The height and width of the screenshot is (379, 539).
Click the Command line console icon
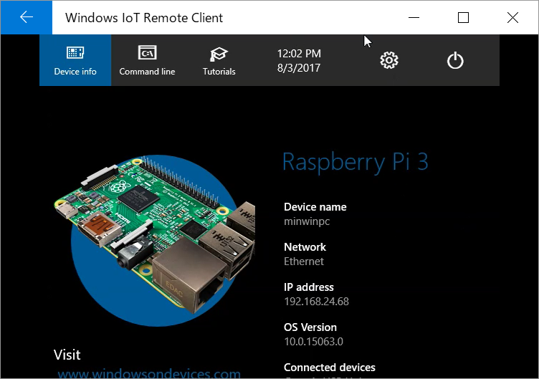coord(147,52)
